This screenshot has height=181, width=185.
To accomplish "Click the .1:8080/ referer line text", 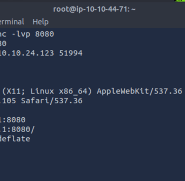I will click(x=17, y=130).
